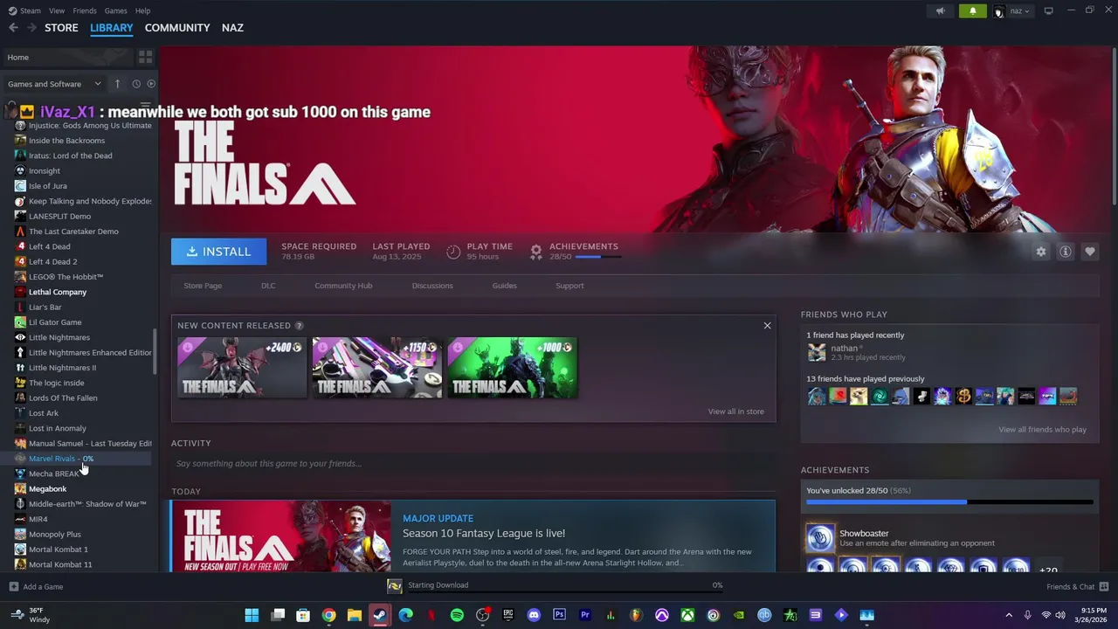
Task: Open Discord from the taskbar
Action: 534,615
